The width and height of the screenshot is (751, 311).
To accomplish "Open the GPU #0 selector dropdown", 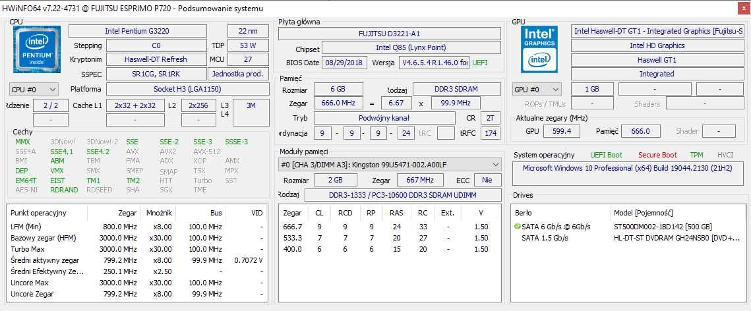I will coord(537,89).
